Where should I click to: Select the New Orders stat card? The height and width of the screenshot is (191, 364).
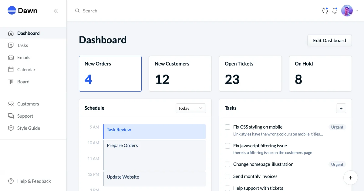110,74
